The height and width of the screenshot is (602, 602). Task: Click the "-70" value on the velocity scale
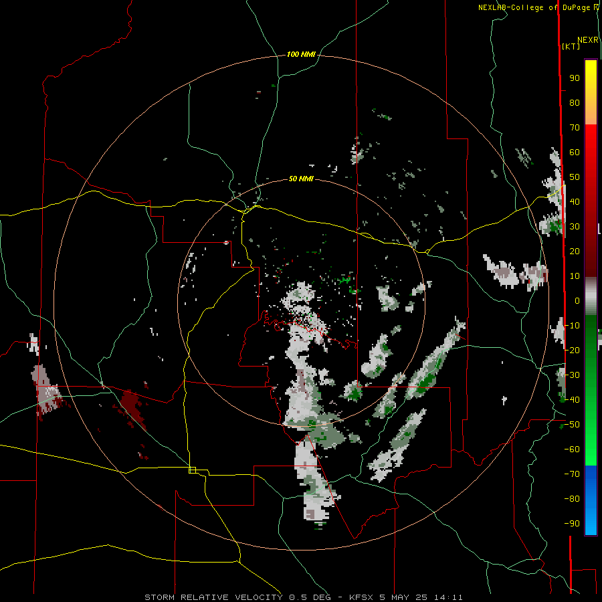pyautogui.click(x=572, y=474)
